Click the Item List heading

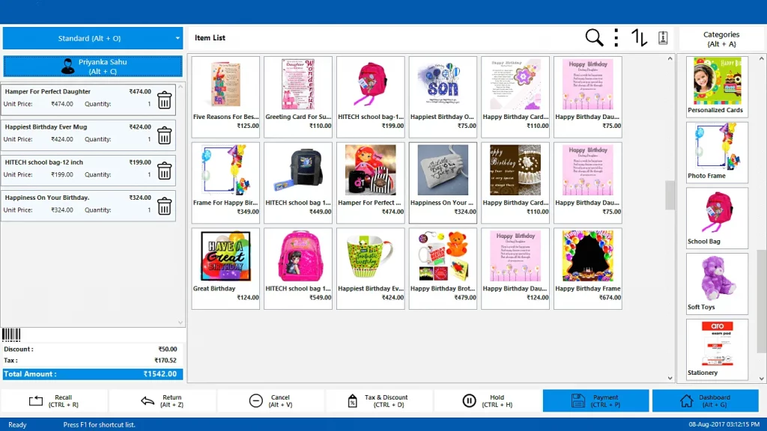point(210,37)
